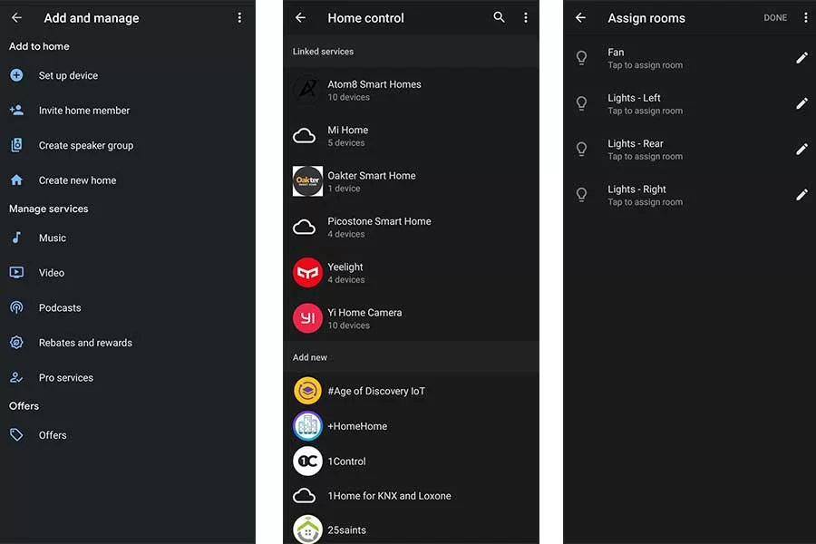Tap the Offers tag icon

click(16, 435)
